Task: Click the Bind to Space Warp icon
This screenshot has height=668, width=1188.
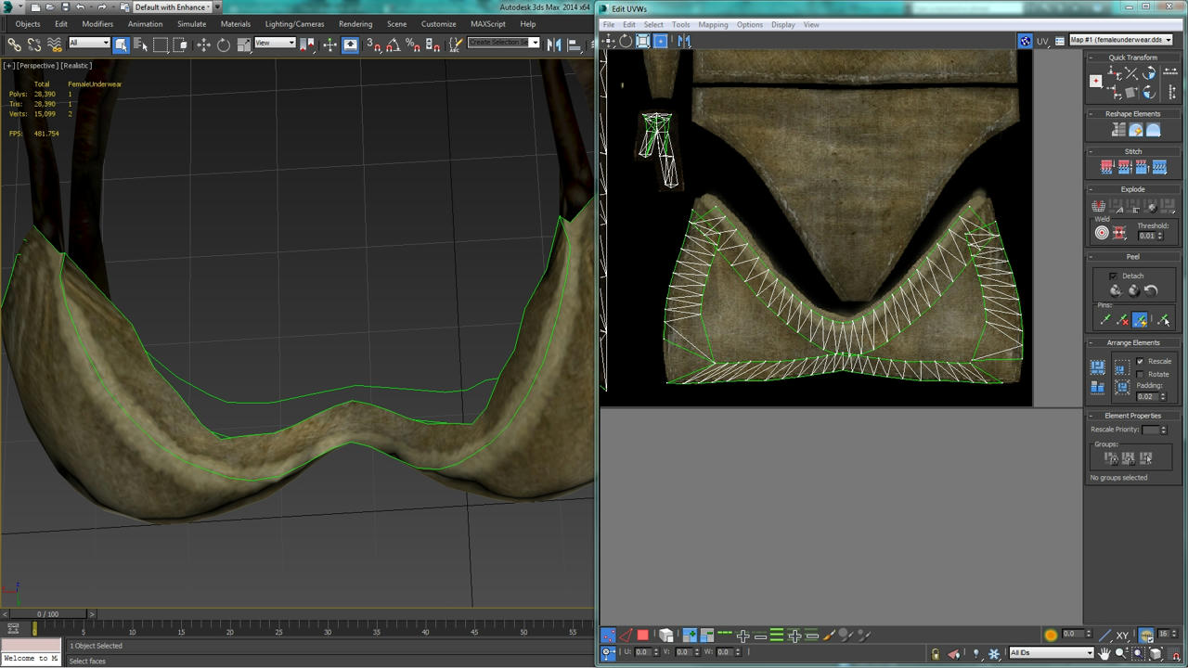Action: tap(54, 44)
